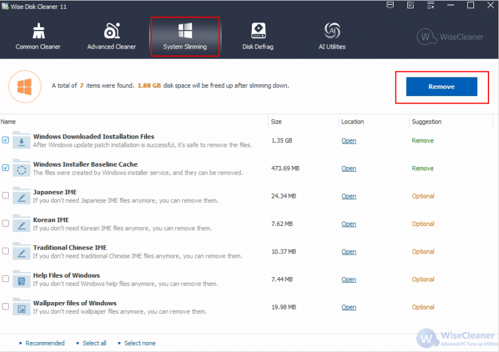Switch to the Disk Defrag tab label

(x=258, y=47)
